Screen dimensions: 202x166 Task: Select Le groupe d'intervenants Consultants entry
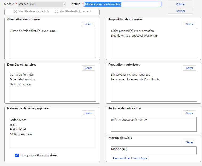point(135,79)
